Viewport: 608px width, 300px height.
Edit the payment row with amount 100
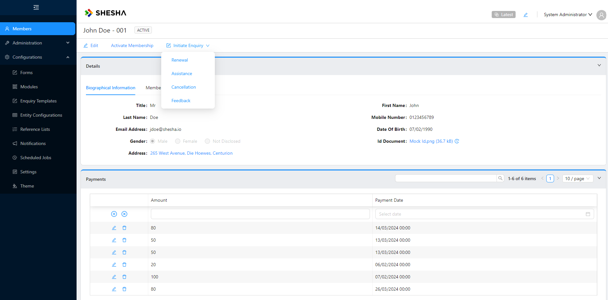(x=114, y=277)
